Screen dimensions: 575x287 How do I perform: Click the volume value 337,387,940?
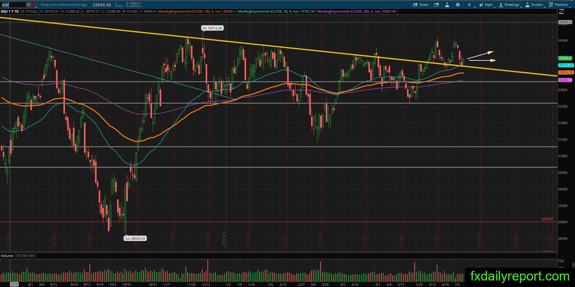coord(25,256)
